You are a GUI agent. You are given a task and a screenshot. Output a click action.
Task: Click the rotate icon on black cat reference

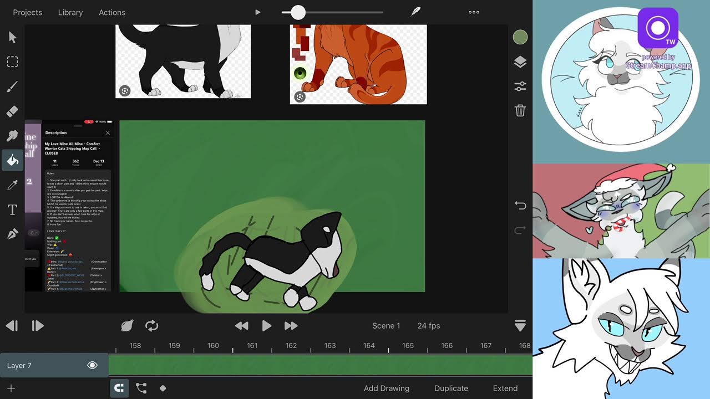(x=125, y=91)
